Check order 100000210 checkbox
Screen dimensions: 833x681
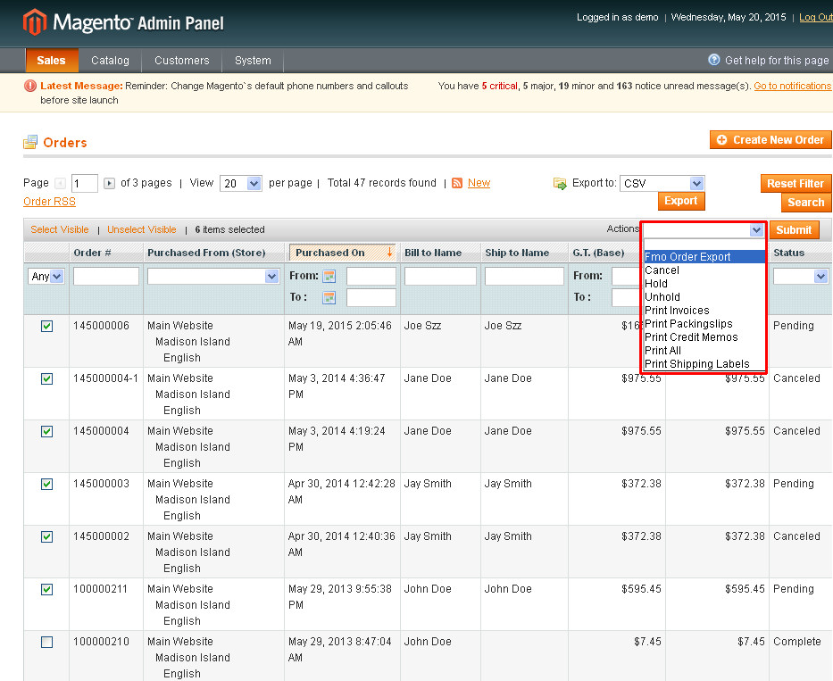click(x=46, y=642)
